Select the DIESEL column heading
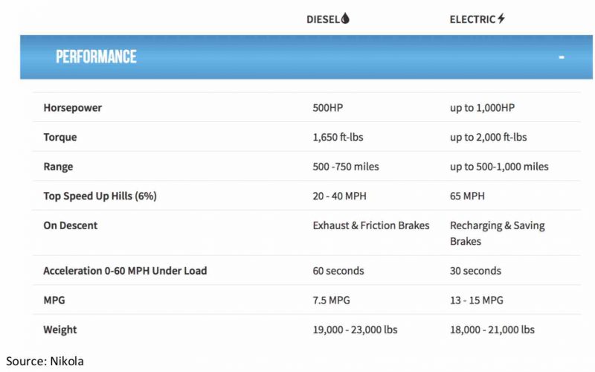The image size is (595, 372). 323,19
